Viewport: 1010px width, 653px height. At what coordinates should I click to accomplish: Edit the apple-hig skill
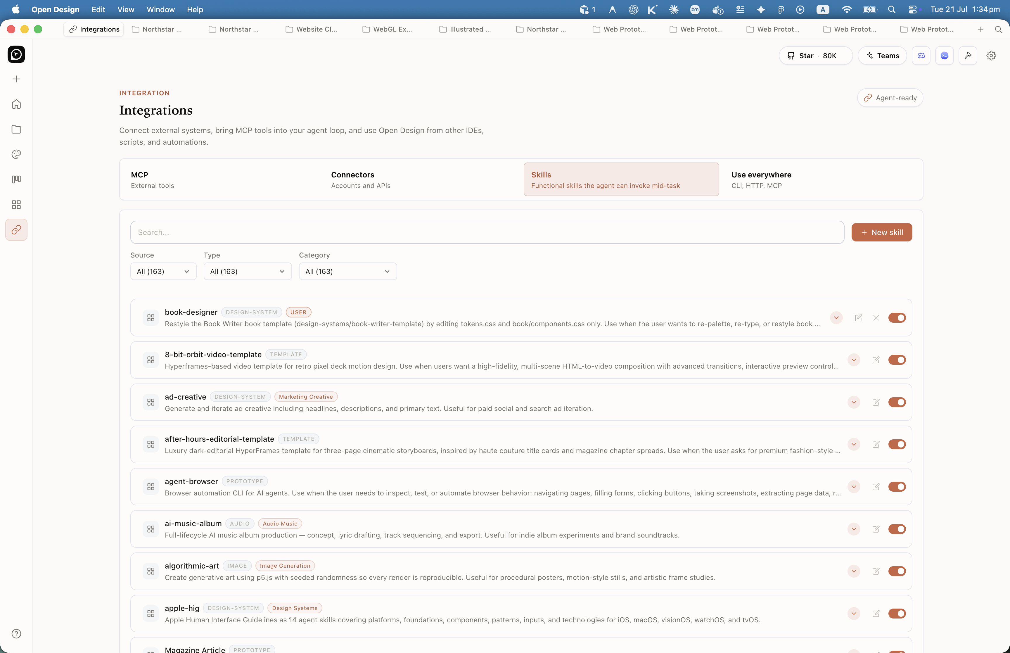(x=876, y=613)
